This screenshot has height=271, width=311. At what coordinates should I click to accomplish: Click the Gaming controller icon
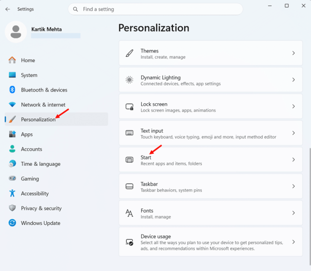pos(12,178)
